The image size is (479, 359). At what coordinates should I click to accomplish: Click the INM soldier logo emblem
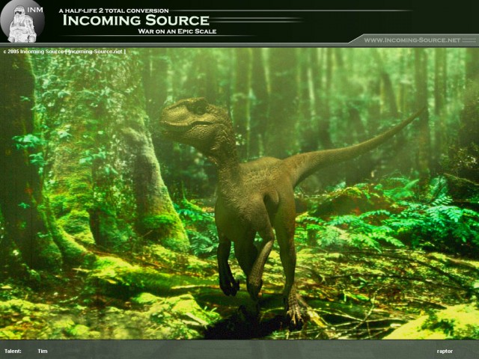point(22,22)
